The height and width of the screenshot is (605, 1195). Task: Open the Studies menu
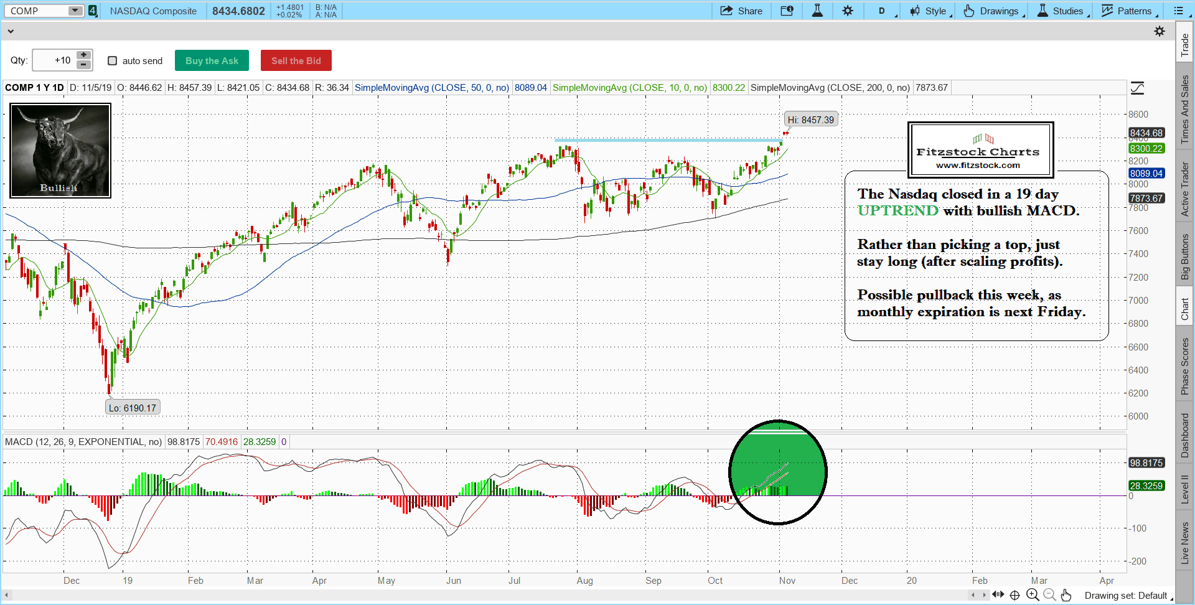1062,11
